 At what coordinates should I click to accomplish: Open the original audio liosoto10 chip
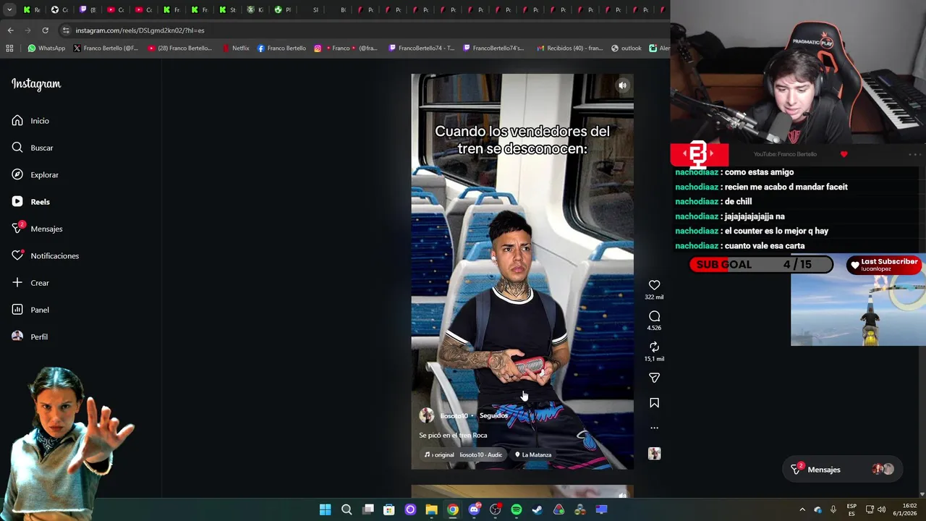(x=463, y=455)
